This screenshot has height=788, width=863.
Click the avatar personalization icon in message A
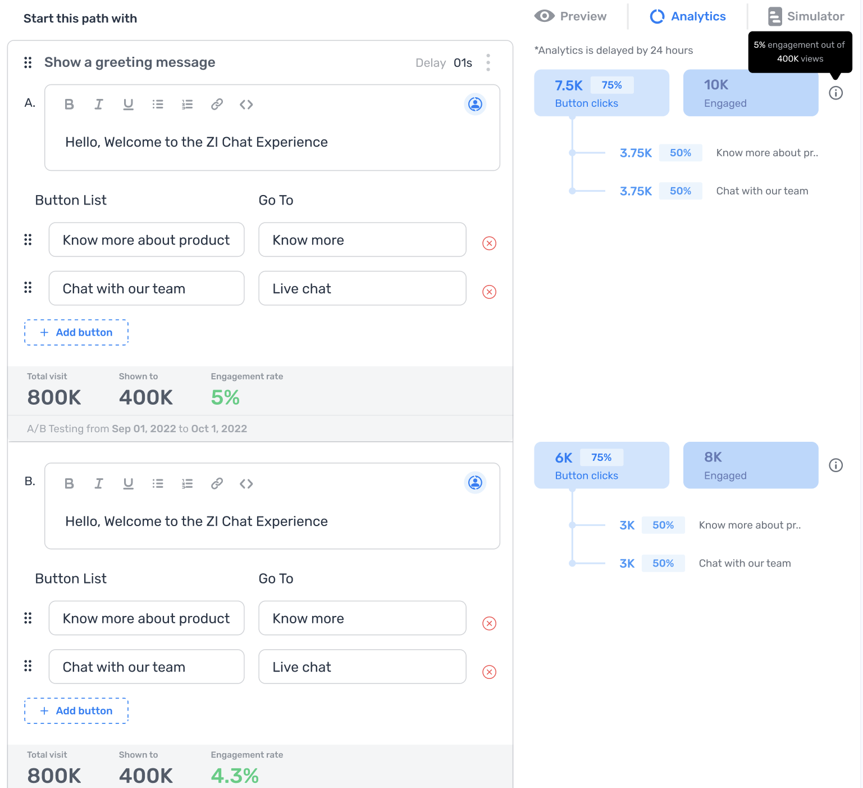tap(474, 104)
